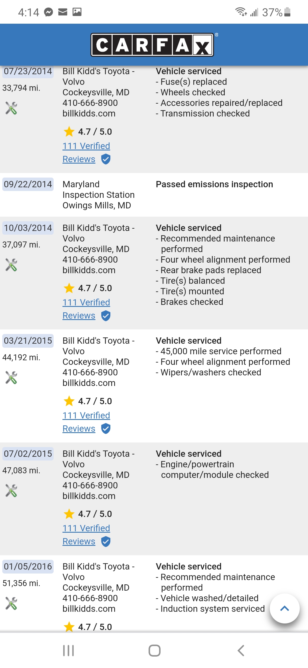The width and height of the screenshot is (308, 668).
Task: Tap the CARFAX logo in header
Action: point(152,45)
